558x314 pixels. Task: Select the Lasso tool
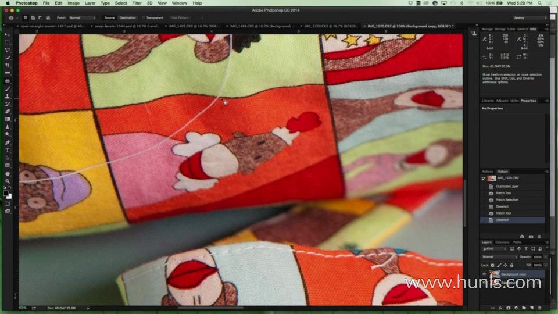tap(8, 50)
